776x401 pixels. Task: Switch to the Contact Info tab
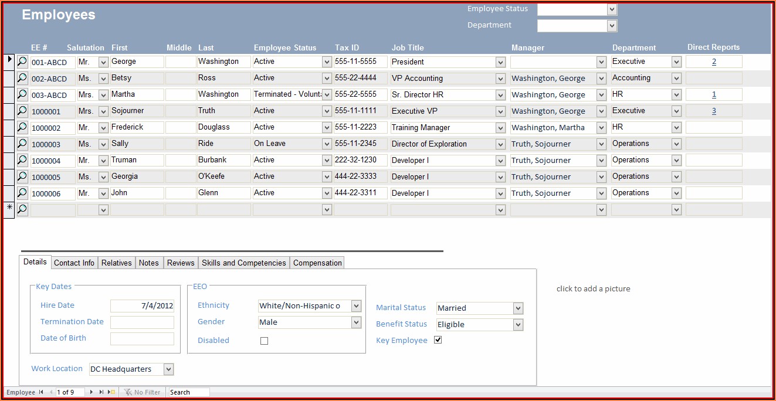(x=74, y=263)
